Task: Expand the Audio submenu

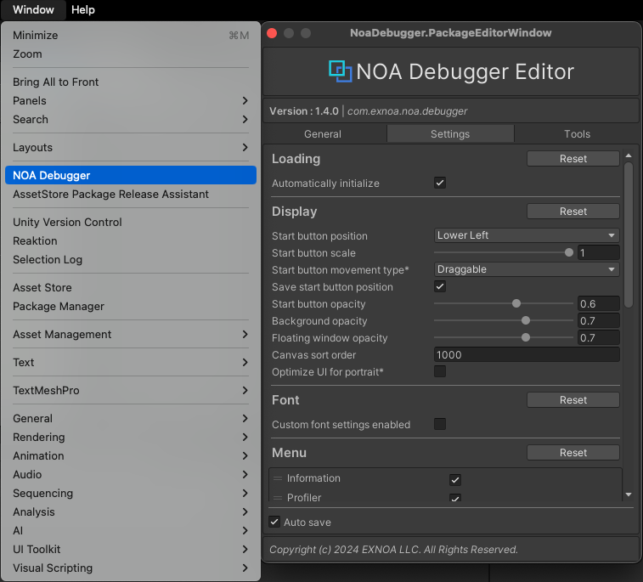Action: tap(131, 475)
